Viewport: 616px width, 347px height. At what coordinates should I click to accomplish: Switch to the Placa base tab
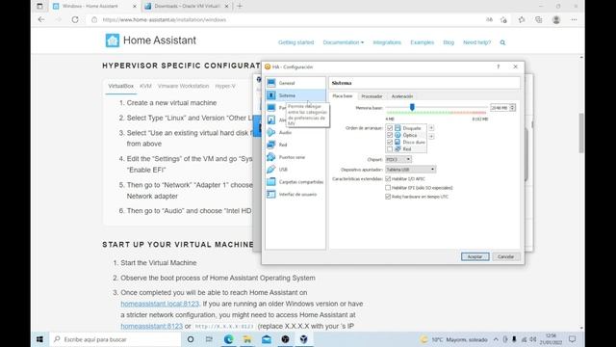[343, 96]
